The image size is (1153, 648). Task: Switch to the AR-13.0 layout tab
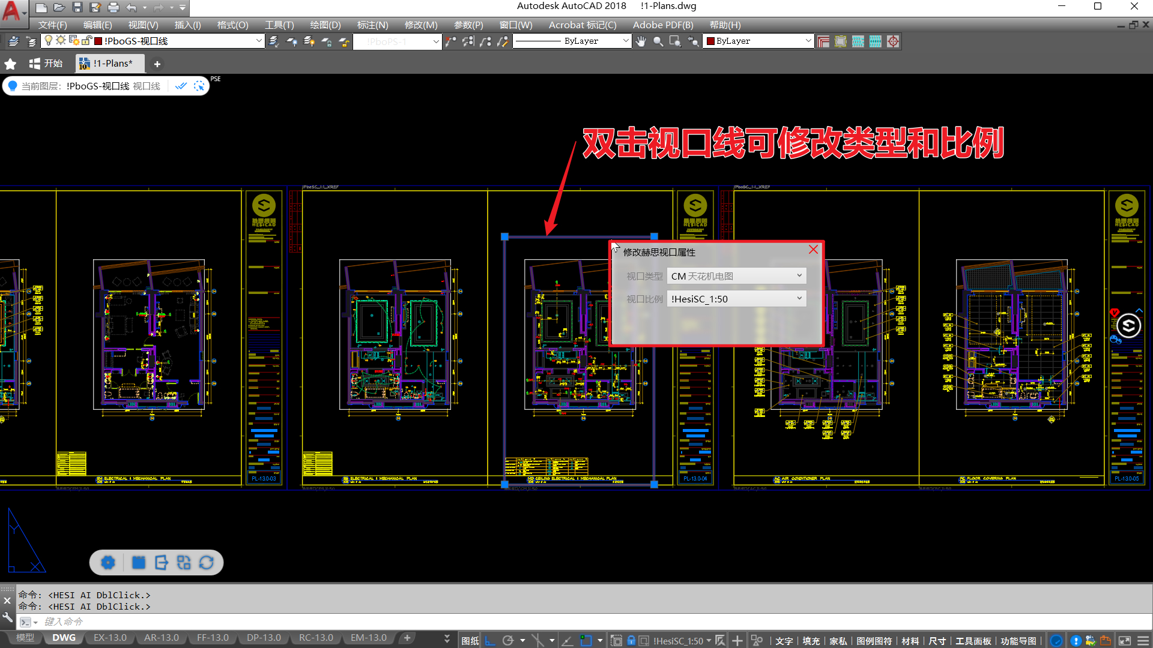pyautogui.click(x=161, y=638)
